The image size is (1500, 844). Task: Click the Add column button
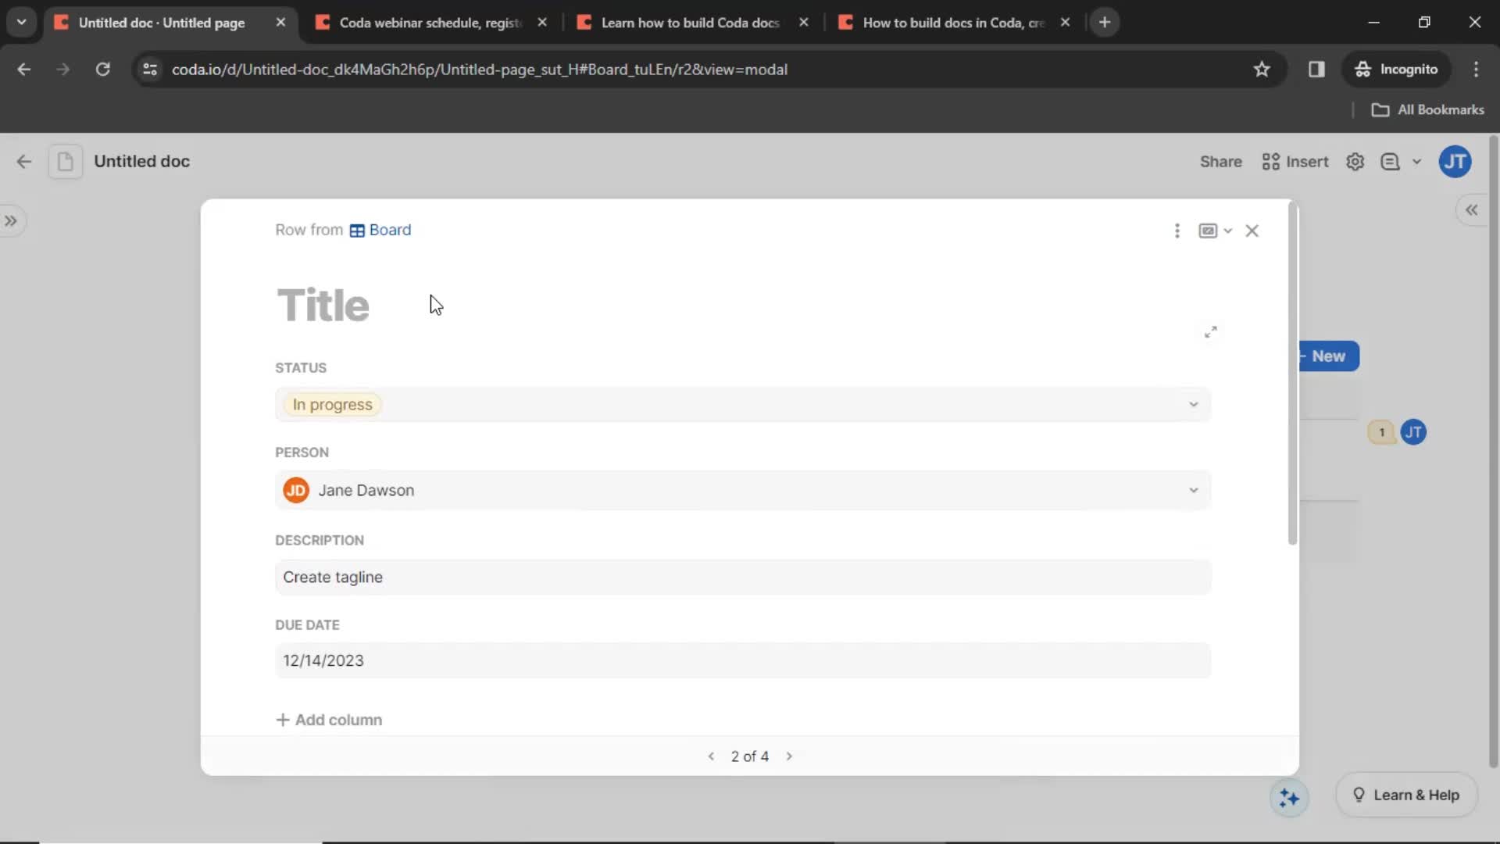pos(329,719)
